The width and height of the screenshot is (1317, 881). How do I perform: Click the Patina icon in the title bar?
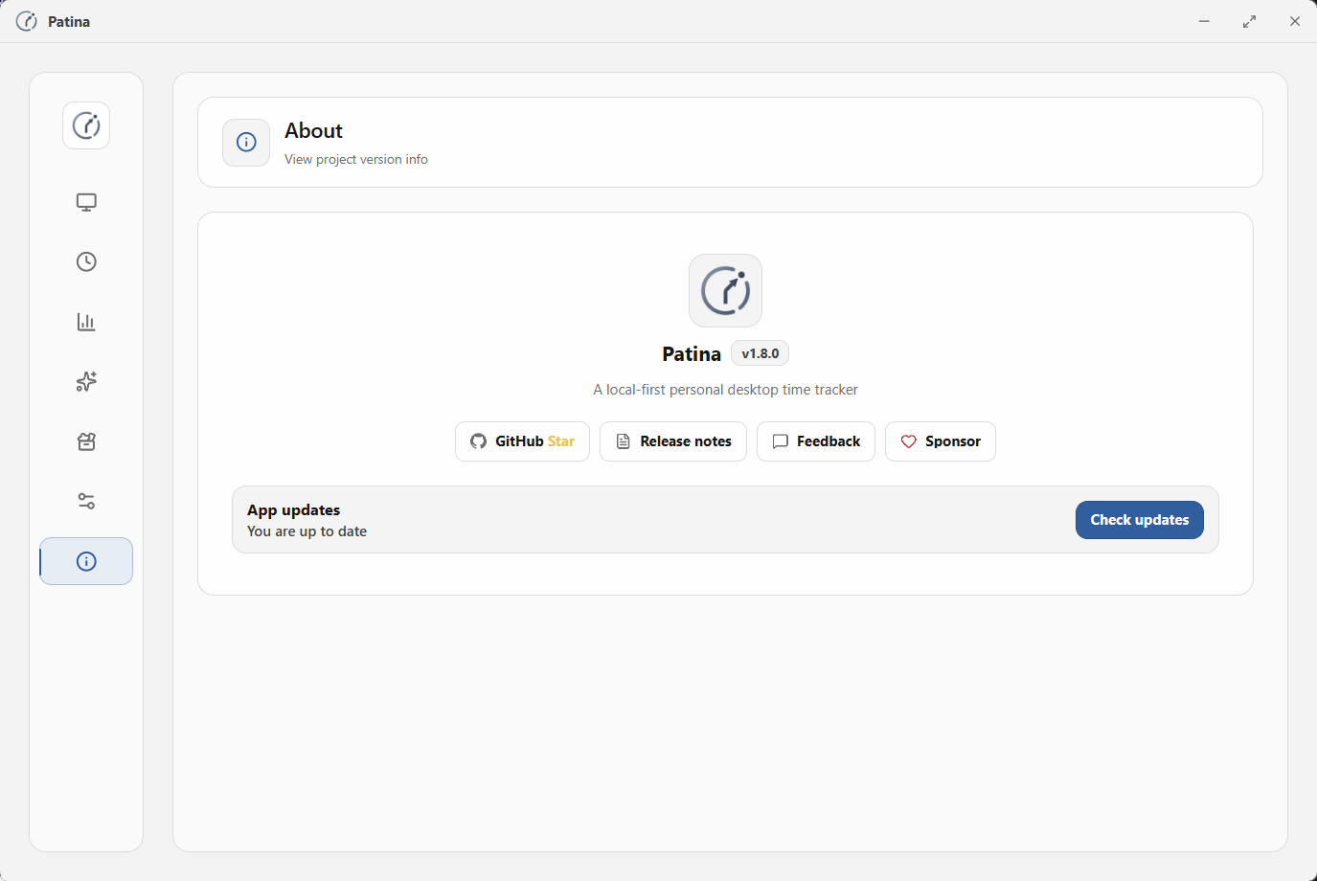[x=27, y=21]
